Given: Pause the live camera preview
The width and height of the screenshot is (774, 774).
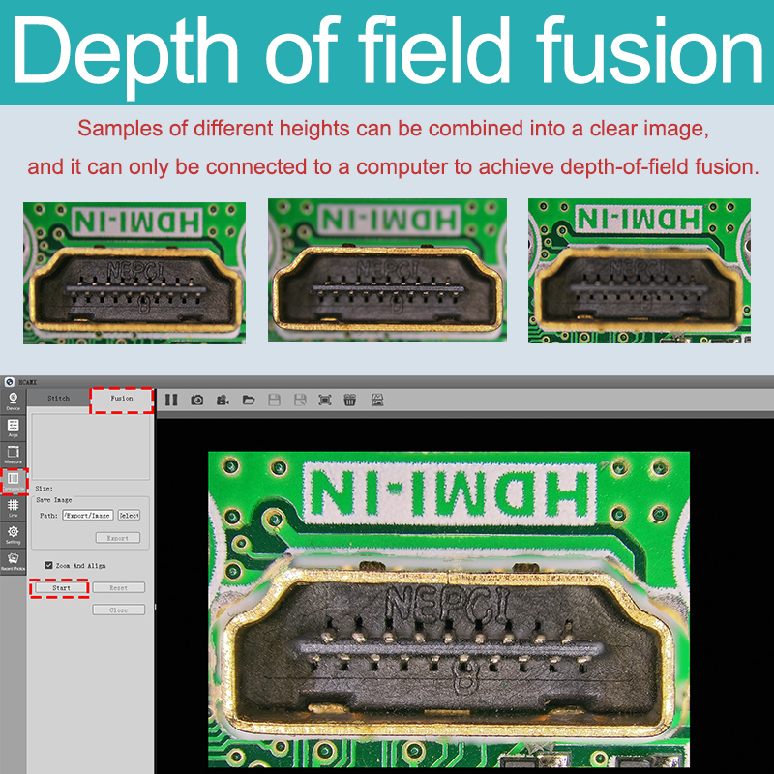Looking at the screenshot, I should (x=171, y=400).
